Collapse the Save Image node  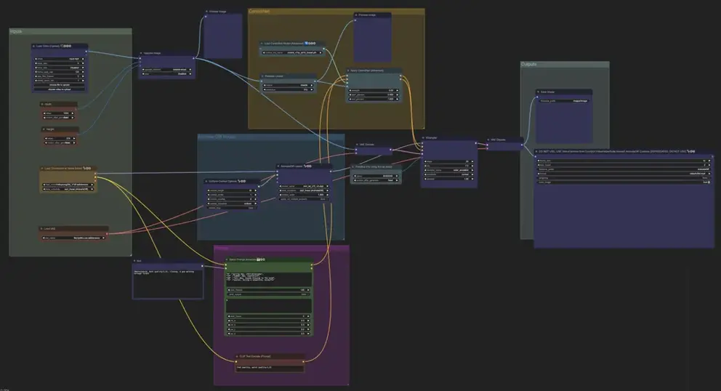(x=539, y=92)
